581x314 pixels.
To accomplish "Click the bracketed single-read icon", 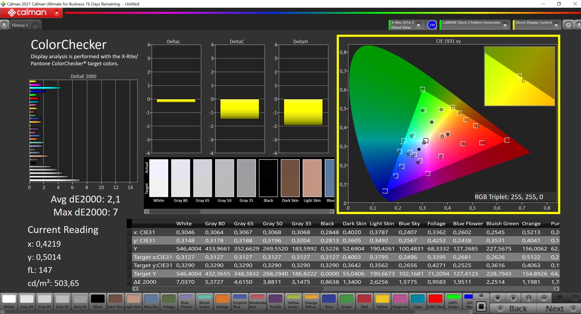I will pyautogui.click(x=529, y=298).
